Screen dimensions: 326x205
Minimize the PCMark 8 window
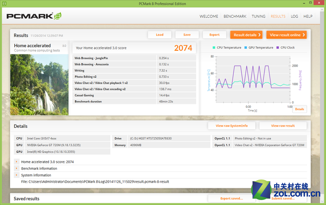click(304, 3)
